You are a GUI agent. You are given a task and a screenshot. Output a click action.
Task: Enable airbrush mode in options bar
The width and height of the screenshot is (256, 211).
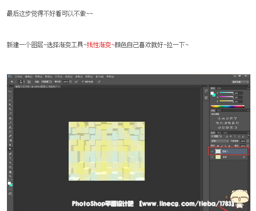click(x=76, y=82)
